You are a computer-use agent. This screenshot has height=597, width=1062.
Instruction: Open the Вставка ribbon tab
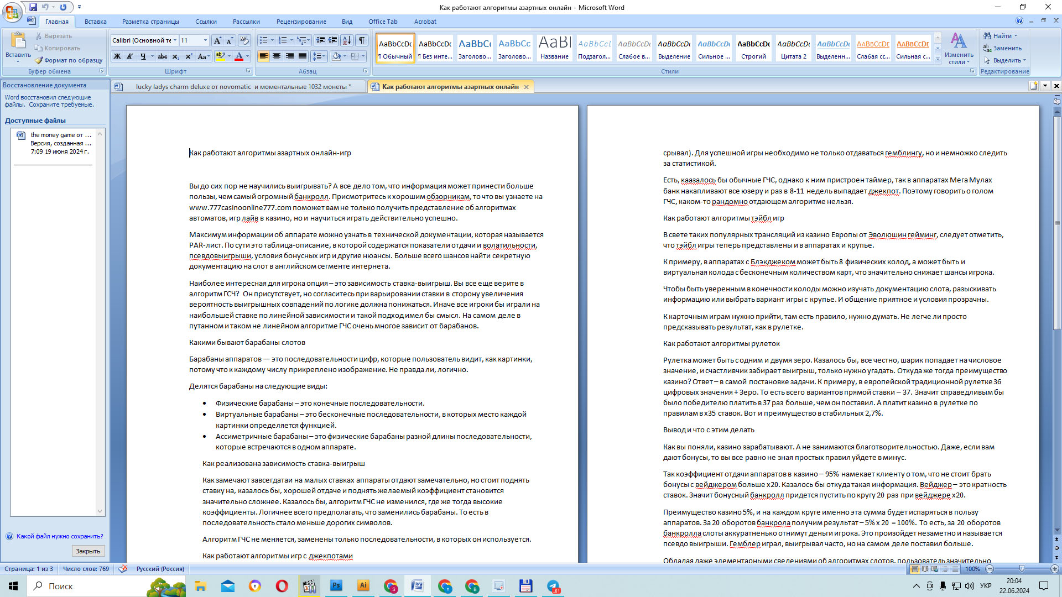coord(95,22)
